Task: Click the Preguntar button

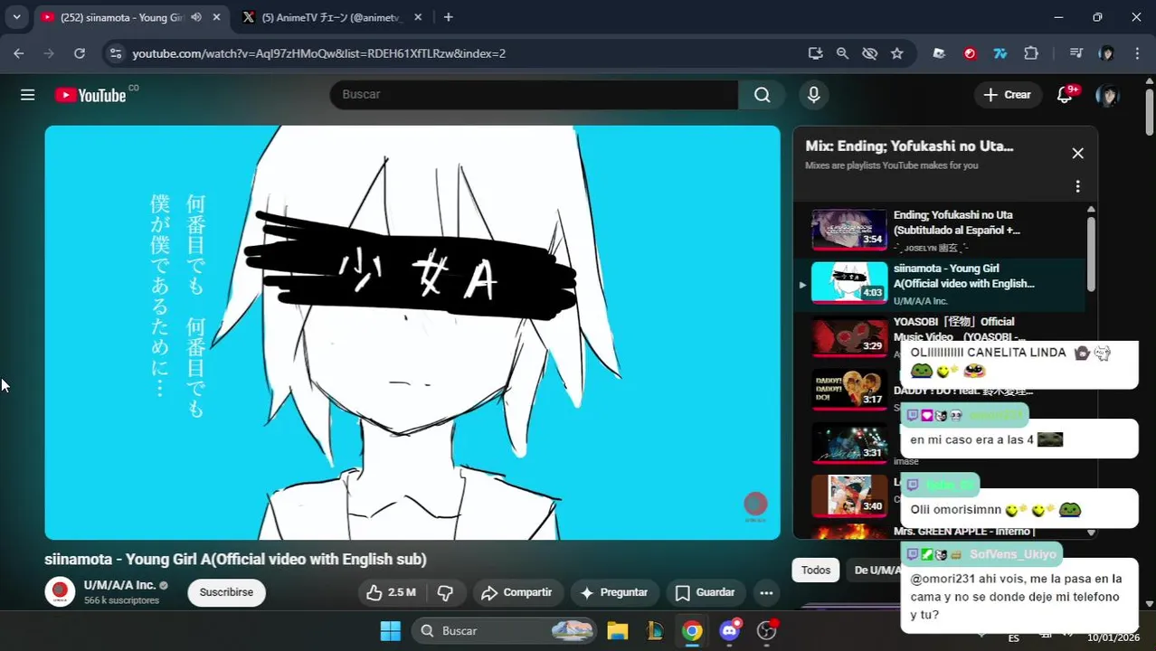Action: point(614,592)
